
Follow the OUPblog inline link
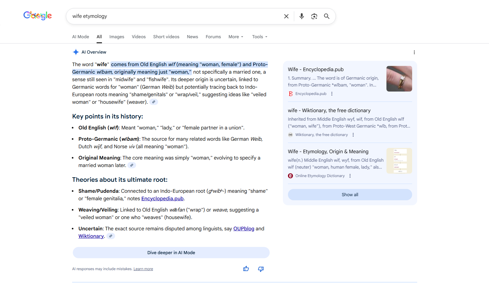244,229
